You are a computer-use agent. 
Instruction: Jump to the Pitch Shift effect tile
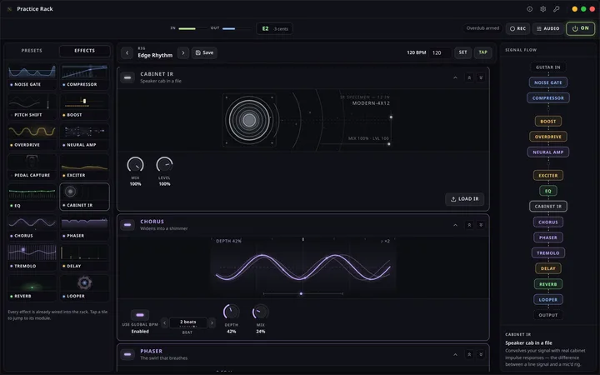[32, 107]
